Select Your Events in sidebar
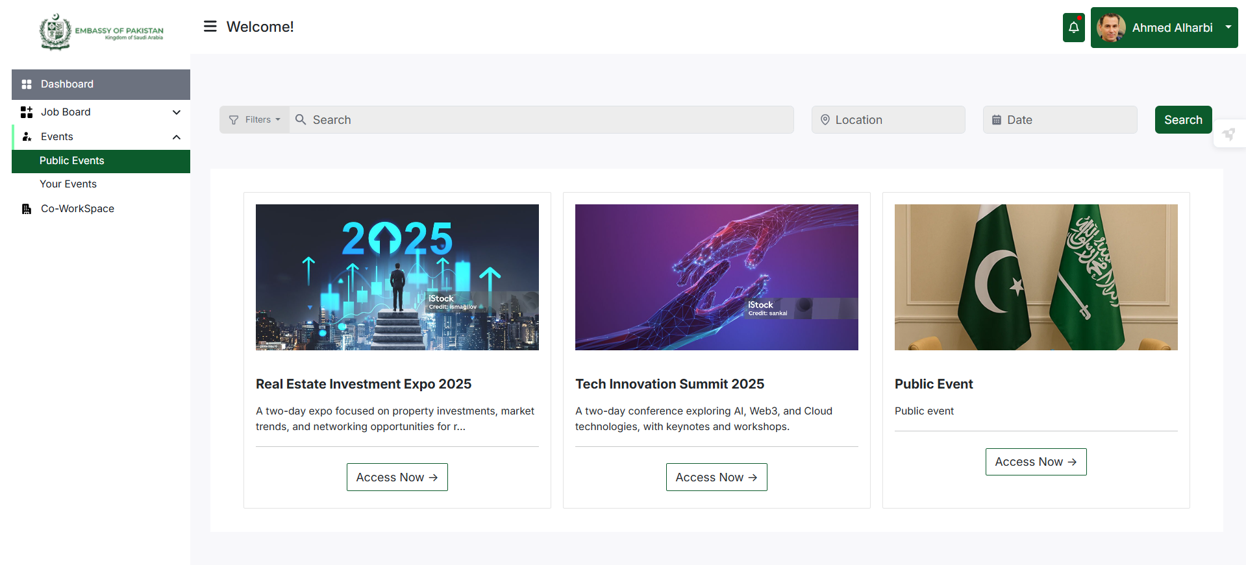 pyautogui.click(x=68, y=184)
